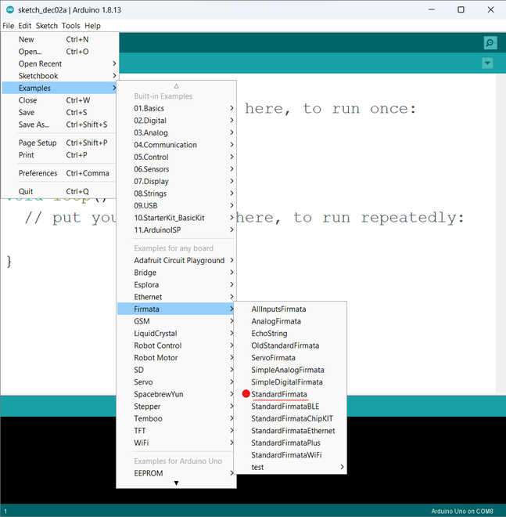Expand 09.USB examples
The image size is (506, 517).
(176, 206)
